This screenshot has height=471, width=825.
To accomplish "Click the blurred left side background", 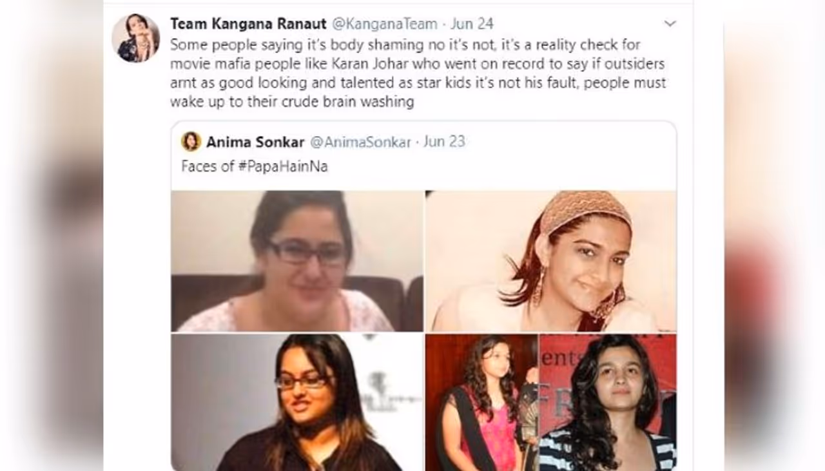I will click(x=52, y=235).
